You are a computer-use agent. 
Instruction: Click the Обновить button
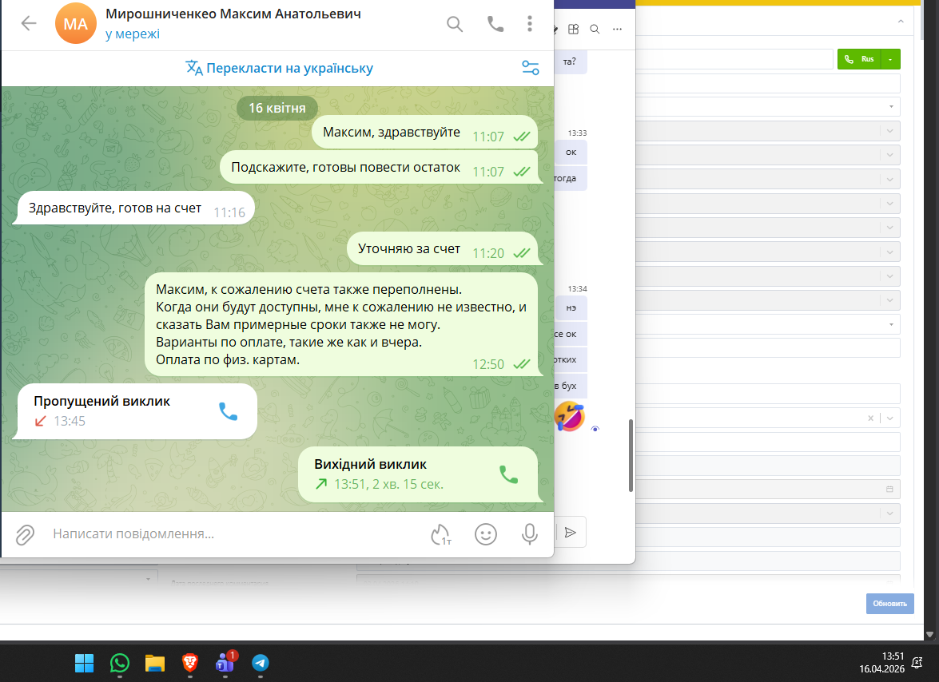point(890,604)
